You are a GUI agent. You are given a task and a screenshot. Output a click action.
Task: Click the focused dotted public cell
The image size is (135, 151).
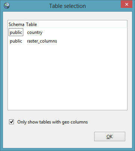[x=16, y=32]
